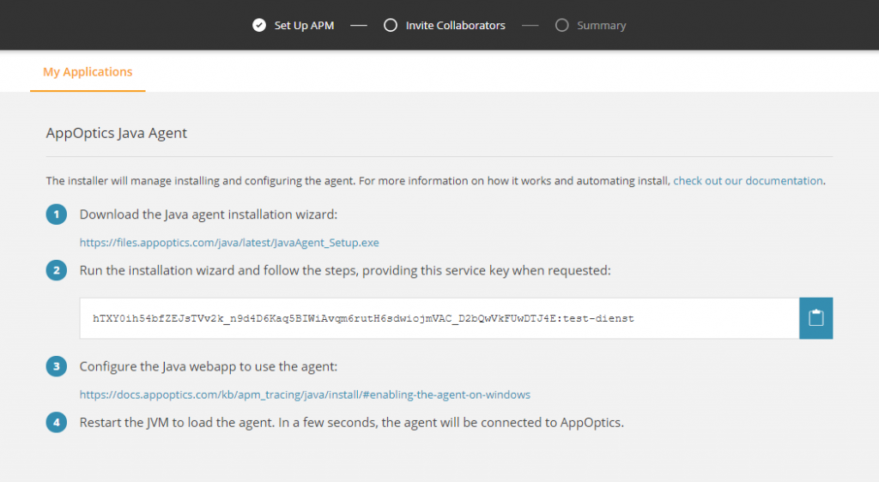The height and width of the screenshot is (482, 879).
Task: Click inside the service key field
Action: (438, 318)
